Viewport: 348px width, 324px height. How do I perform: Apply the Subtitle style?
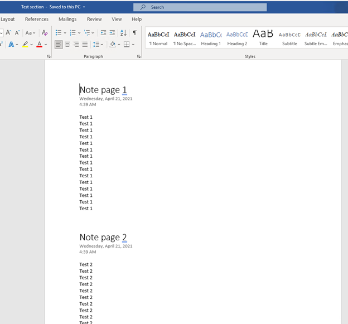click(289, 38)
